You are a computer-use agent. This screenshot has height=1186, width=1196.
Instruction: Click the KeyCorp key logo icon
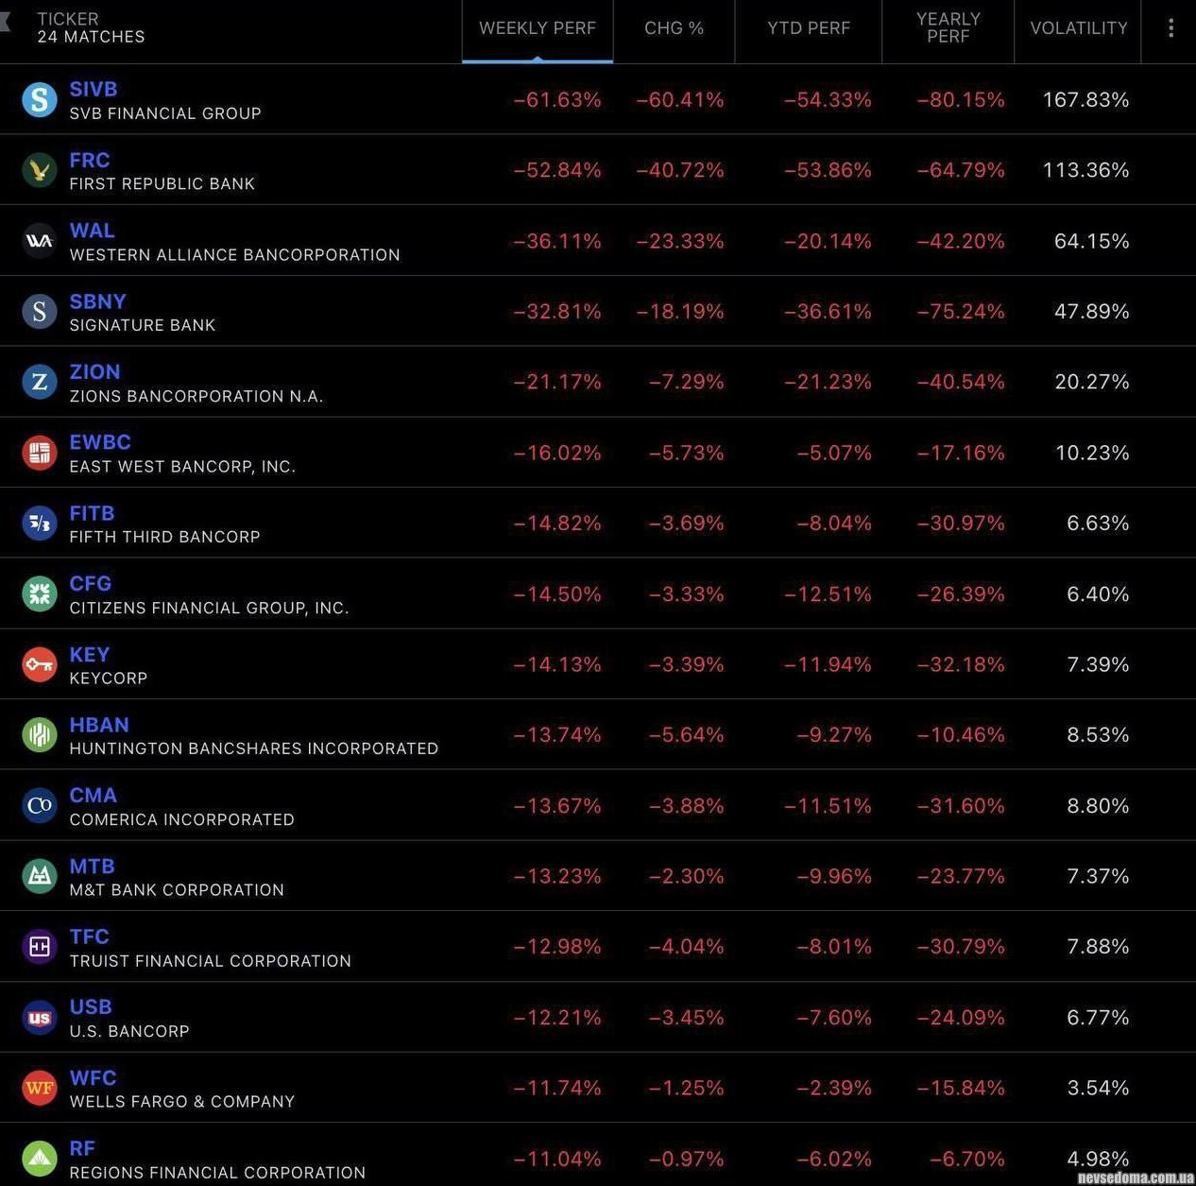(39, 664)
